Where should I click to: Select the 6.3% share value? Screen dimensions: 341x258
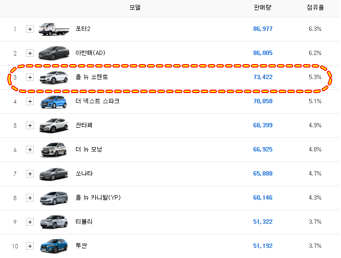[x=315, y=29]
